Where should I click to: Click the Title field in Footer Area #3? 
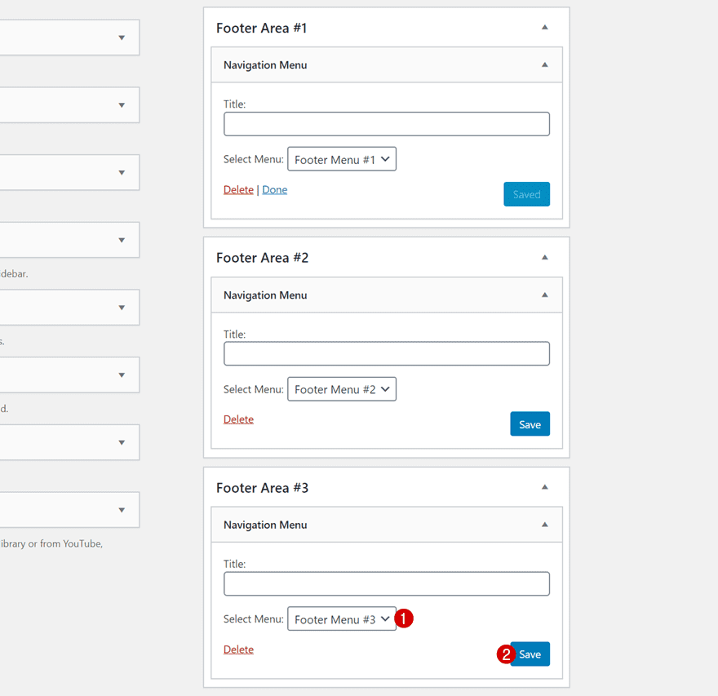click(386, 583)
